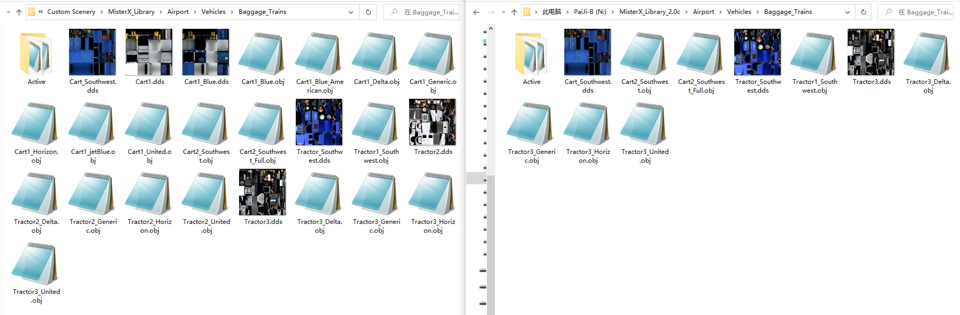Refresh the right Baggage_Trains window
Viewport: 960px width, 315px height.
pyautogui.click(x=864, y=12)
